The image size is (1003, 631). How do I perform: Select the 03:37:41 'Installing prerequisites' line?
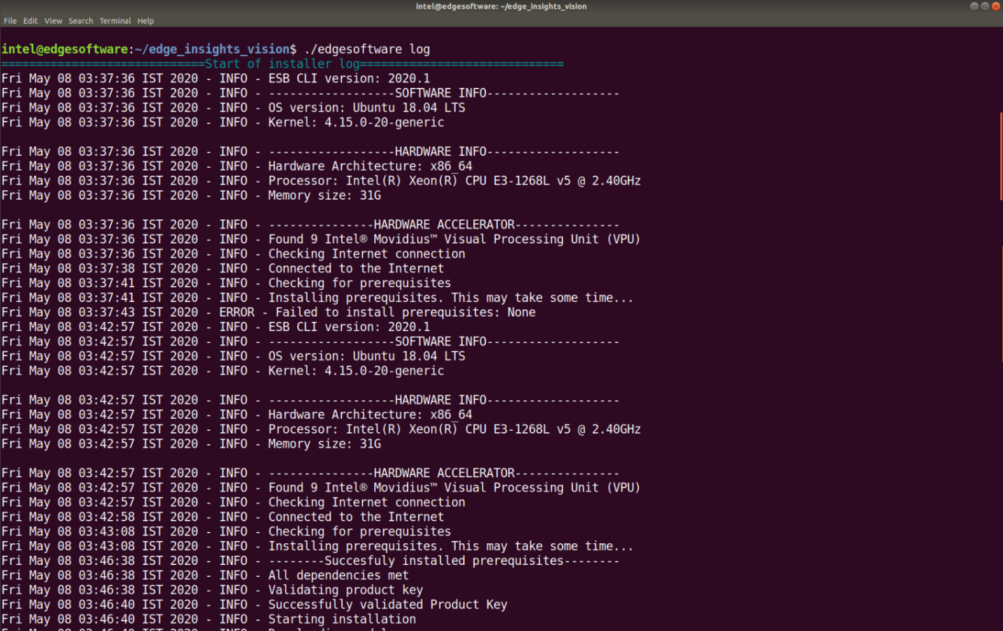click(x=317, y=299)
